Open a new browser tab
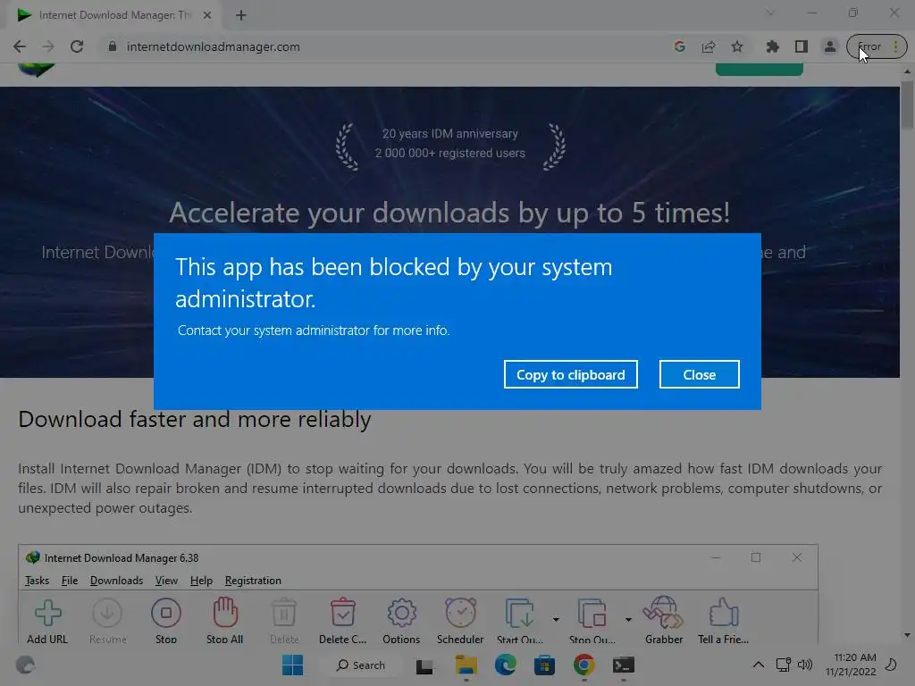915x686 pixels. [x=241, y=16]
